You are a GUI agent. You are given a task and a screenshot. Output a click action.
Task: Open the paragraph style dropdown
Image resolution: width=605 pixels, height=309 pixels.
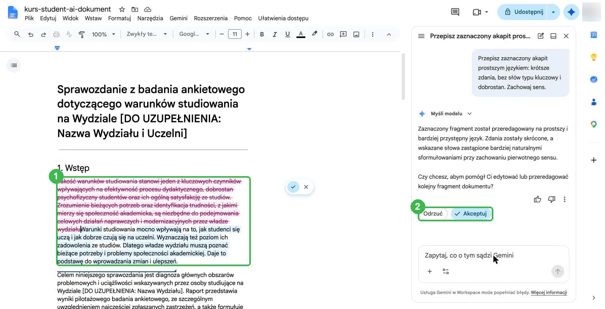click(x=146, y=34)
